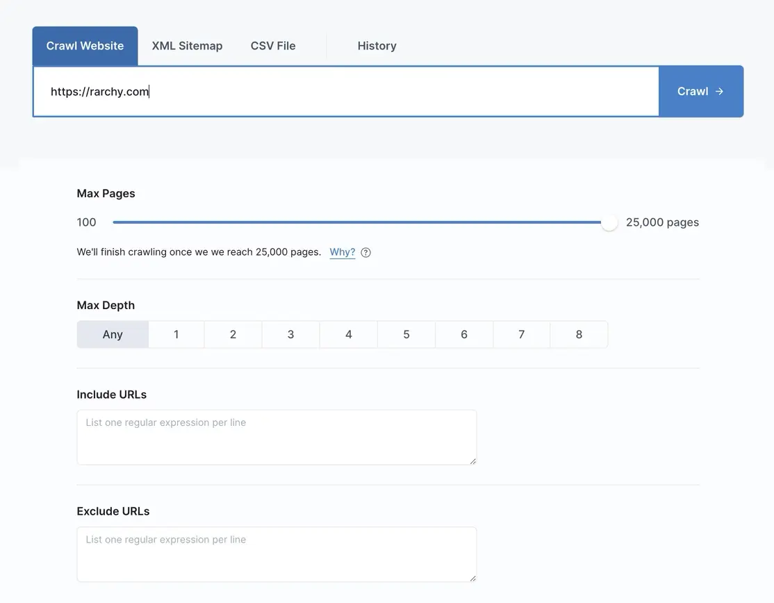Select depth option 7
The height and width of the screenshot is (603, 774).
(521, 334)
